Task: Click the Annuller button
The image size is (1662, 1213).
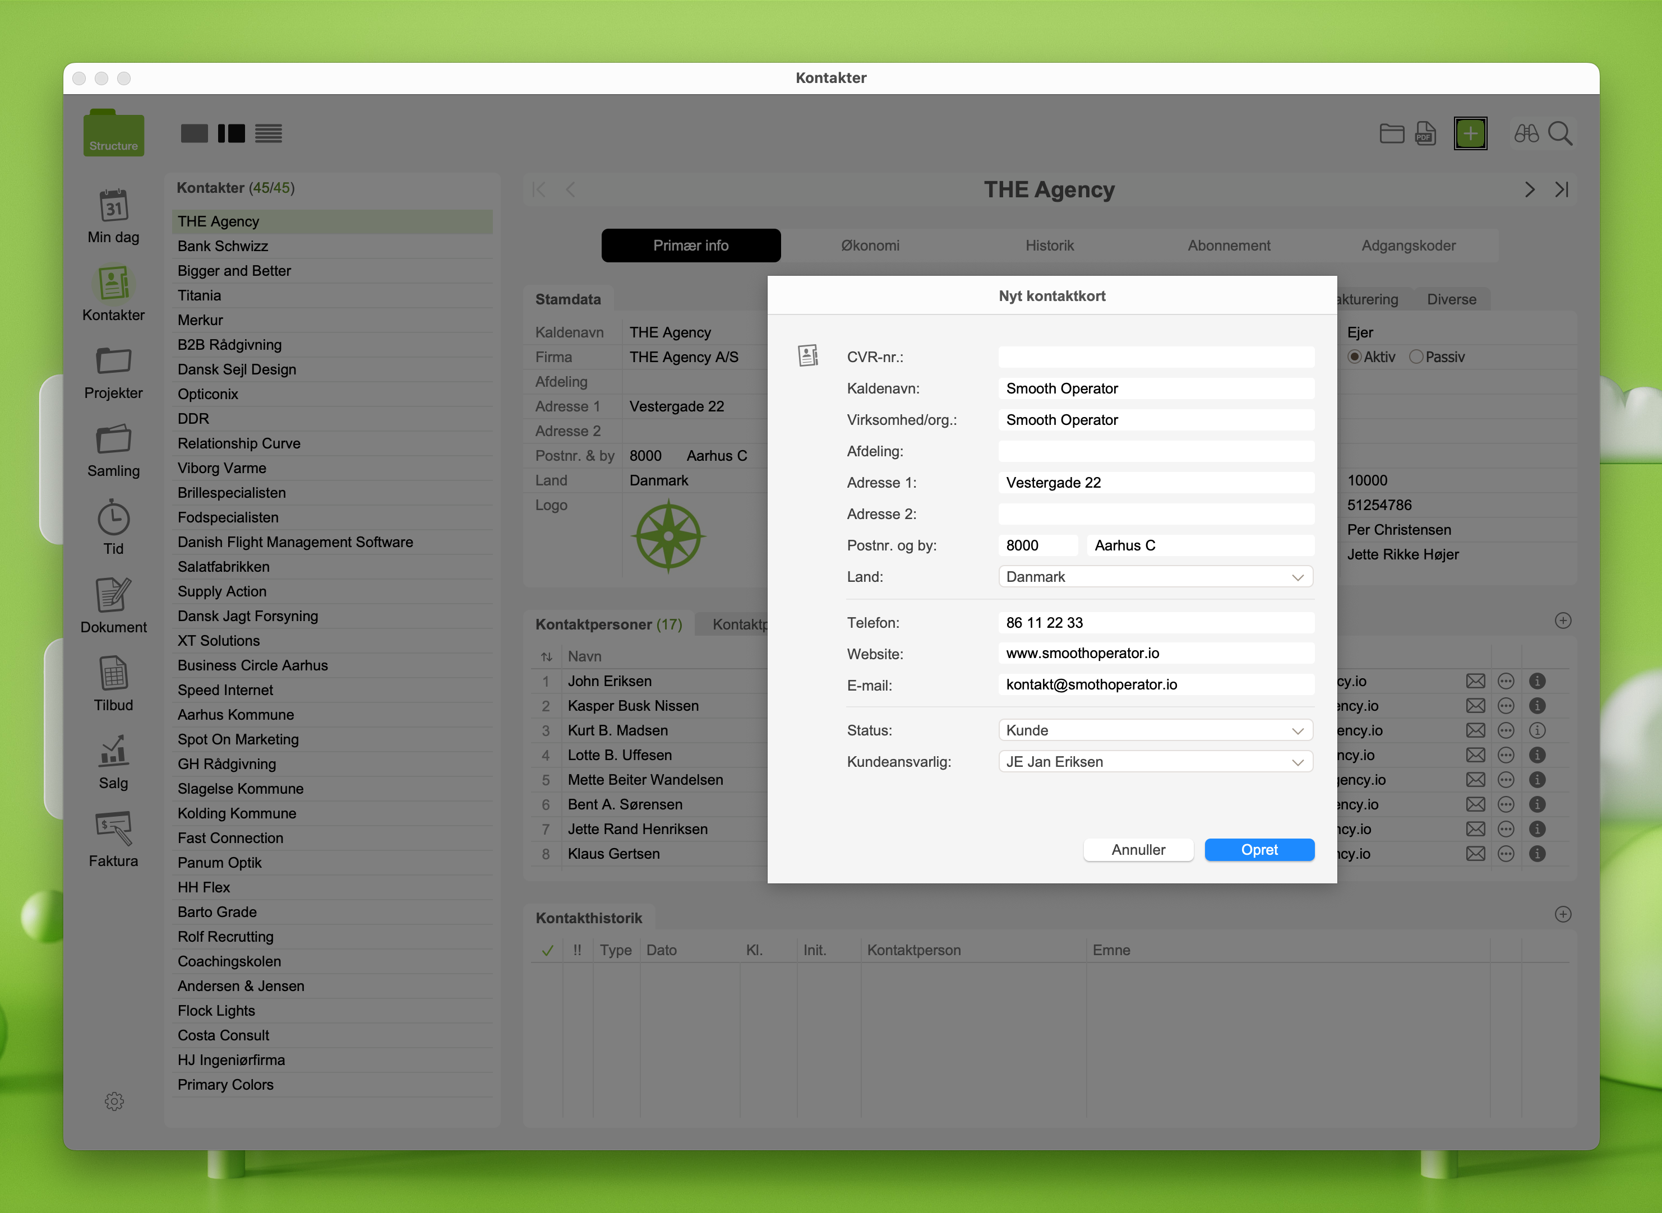Action: pos(1138,850)
